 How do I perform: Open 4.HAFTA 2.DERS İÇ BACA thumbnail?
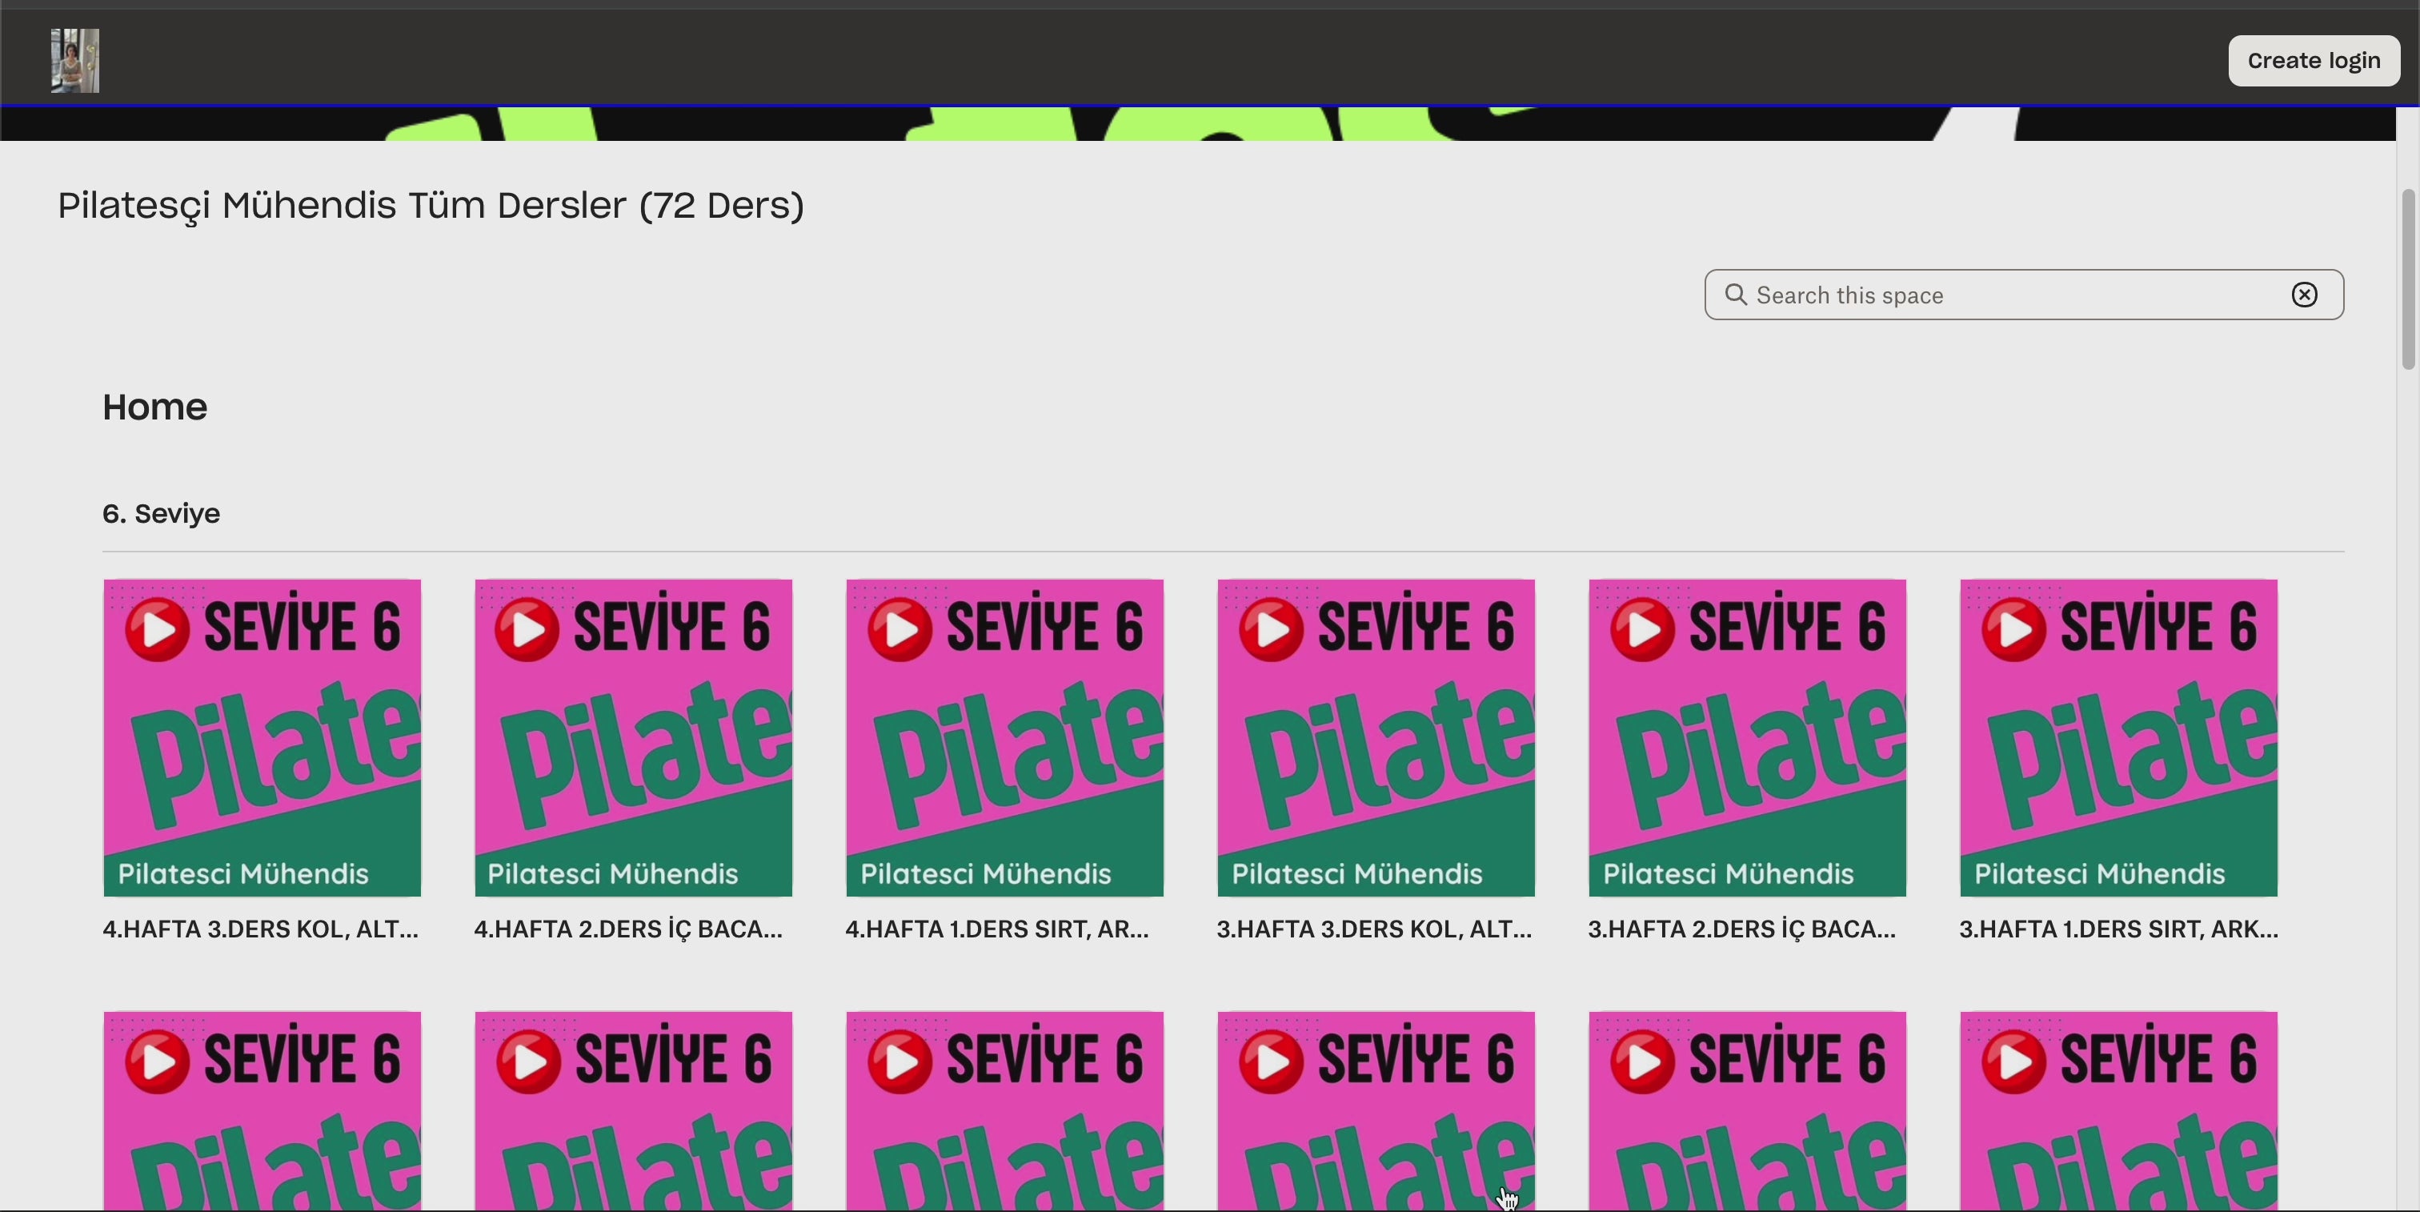click(633, 737)
